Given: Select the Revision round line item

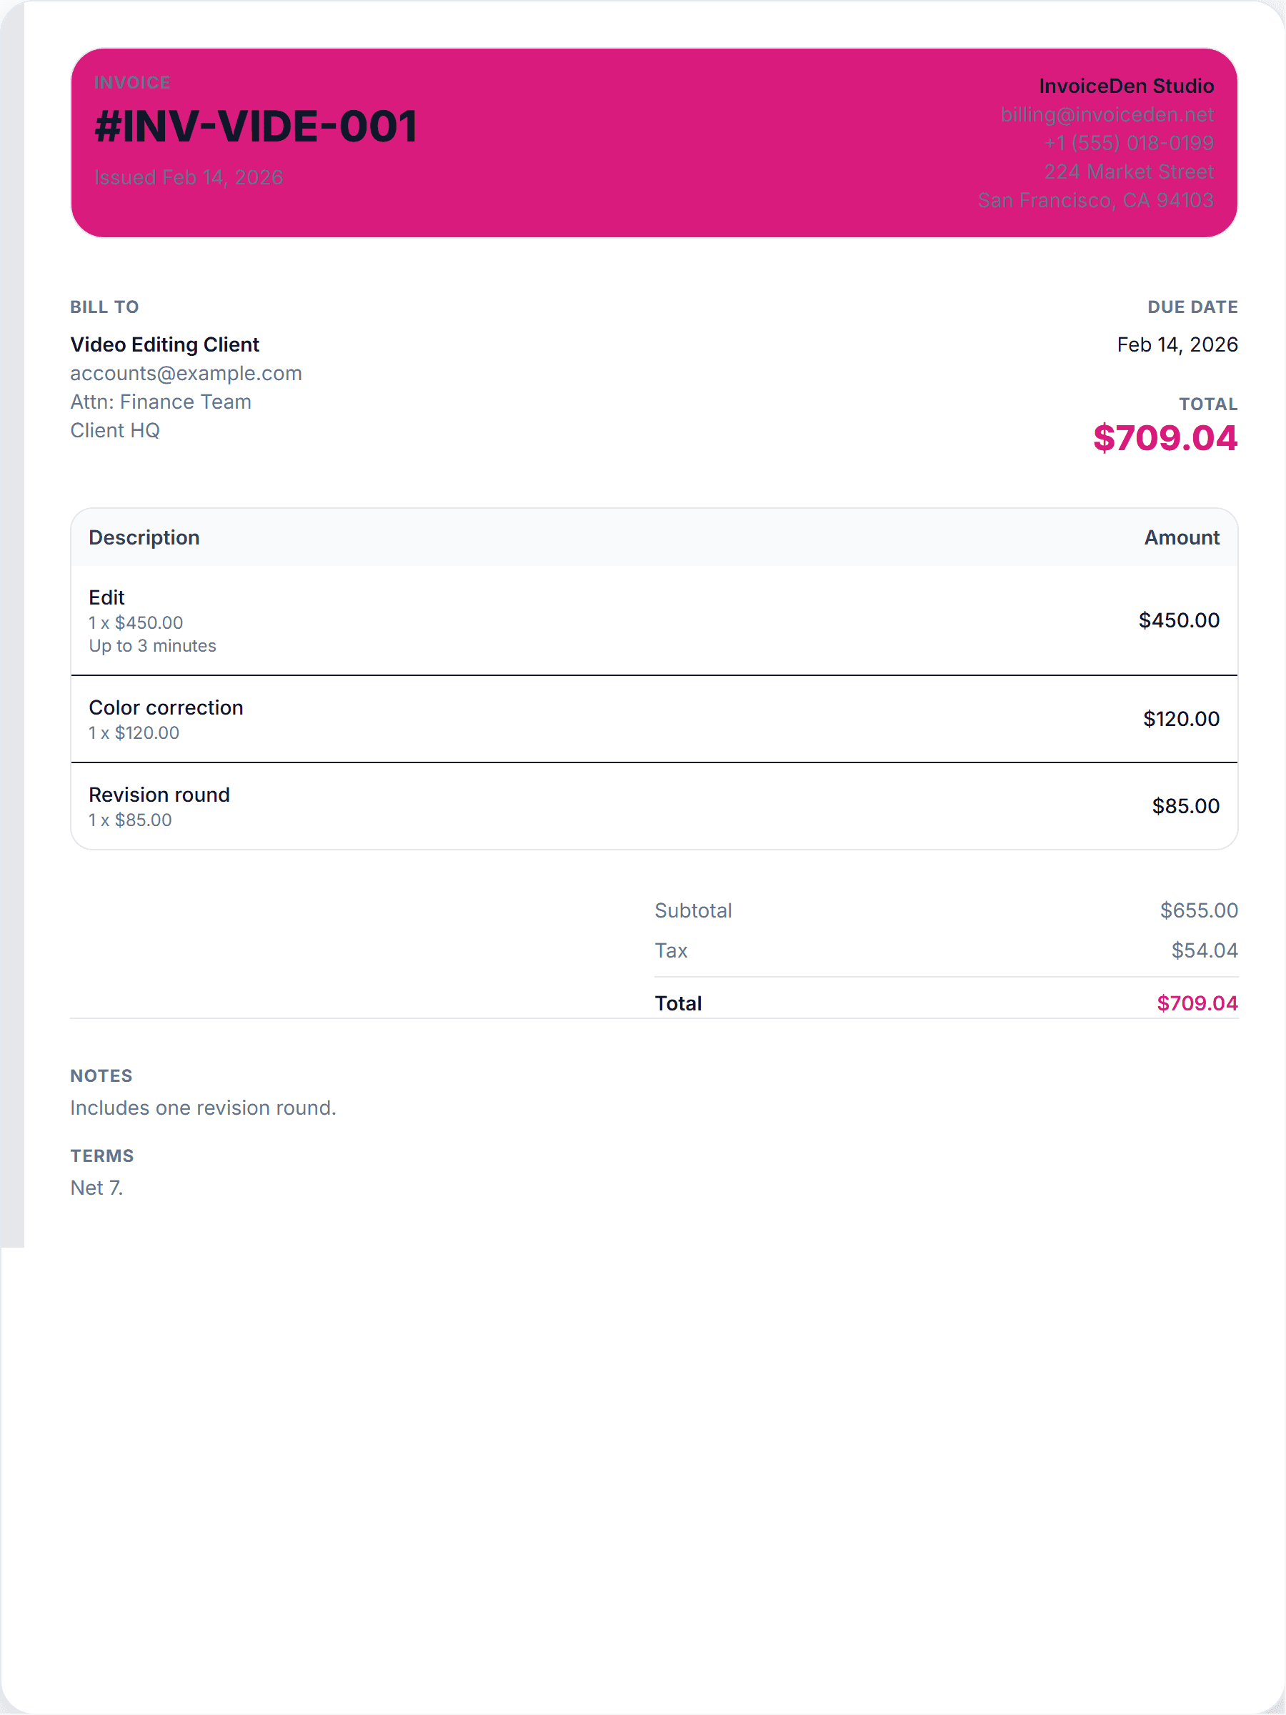Looking at the screenshot, I should (159, 795).
